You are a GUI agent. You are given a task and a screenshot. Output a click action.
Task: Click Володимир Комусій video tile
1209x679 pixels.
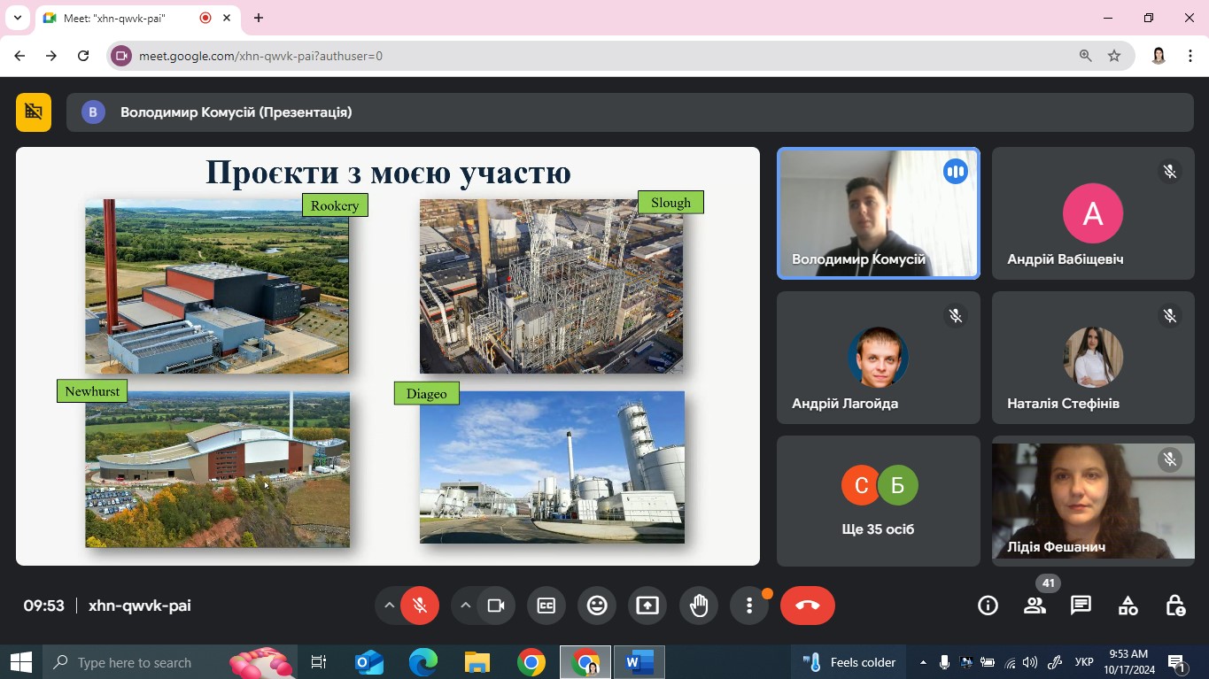[x=879, y=213]
